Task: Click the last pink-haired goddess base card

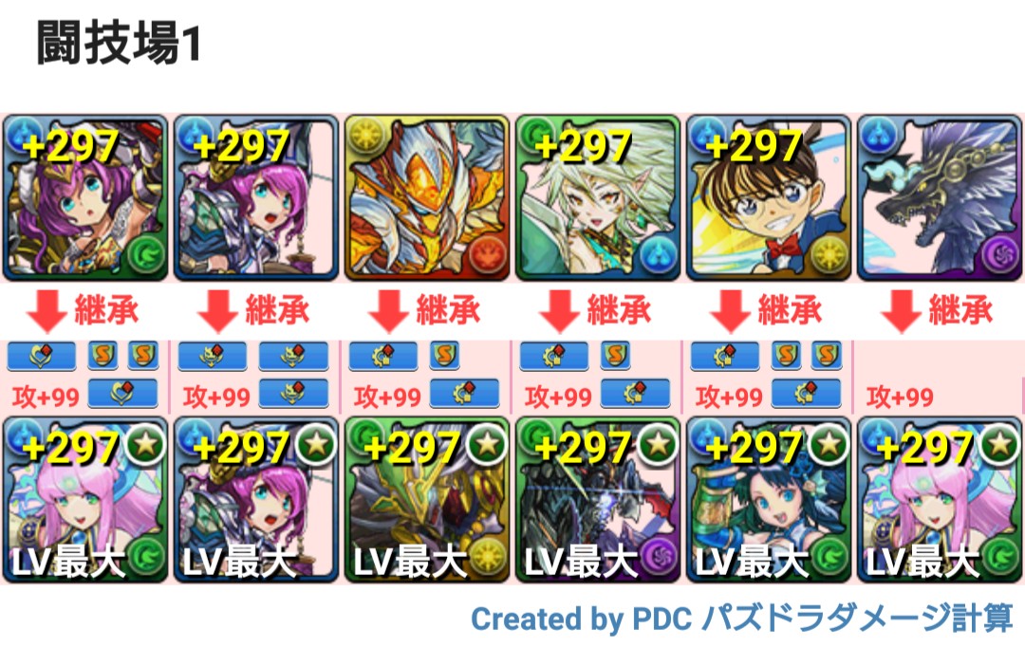Action: tap(940, 500)
